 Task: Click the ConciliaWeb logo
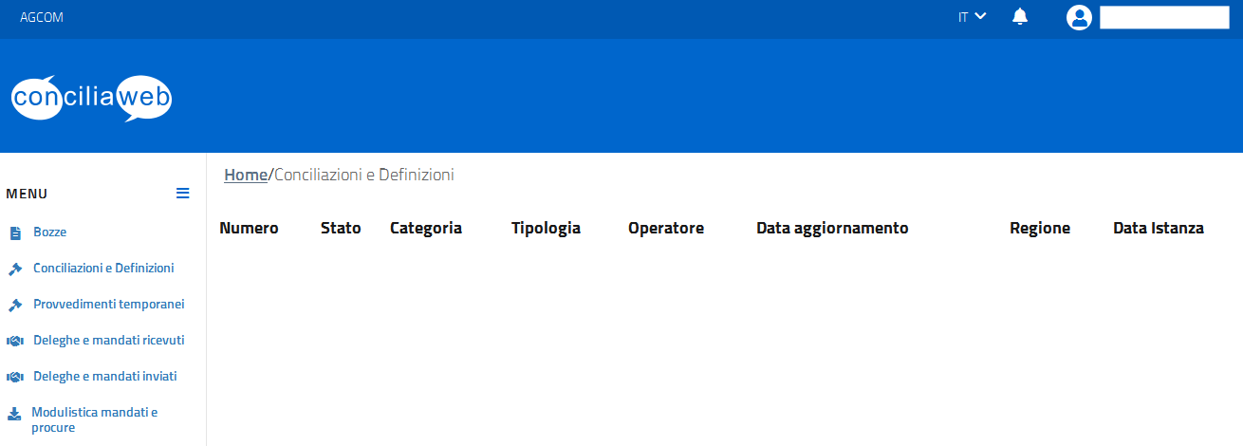[91, 98]
